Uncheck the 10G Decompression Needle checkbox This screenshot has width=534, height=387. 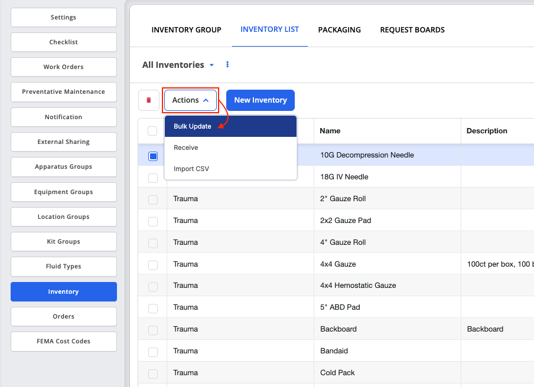153,156
